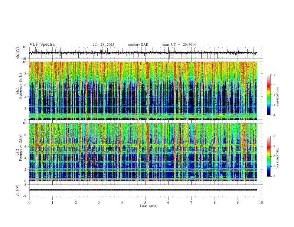Image resolution: width=294 pixels, height=227 pixels.
Task: Click the "Time (min)" axis label
Action: click(148, 206)
